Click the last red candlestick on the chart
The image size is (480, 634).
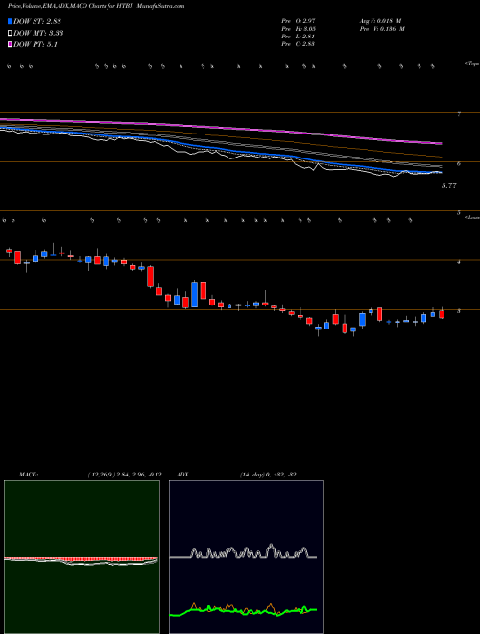pos(442,314)
